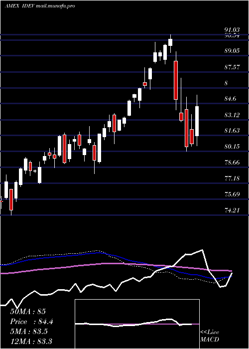Click the 74.21 price level label

[x=232, y=210]
